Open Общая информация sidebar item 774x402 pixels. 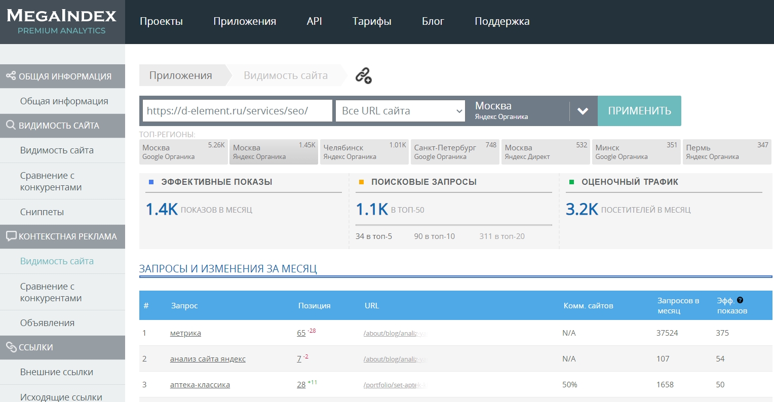pyautogui.click(x=63, y=101)
